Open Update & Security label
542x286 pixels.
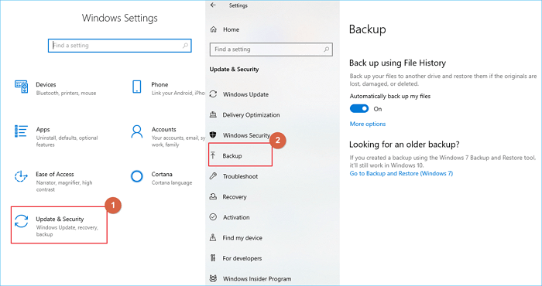pyautogui.click(x=60, y=219)
